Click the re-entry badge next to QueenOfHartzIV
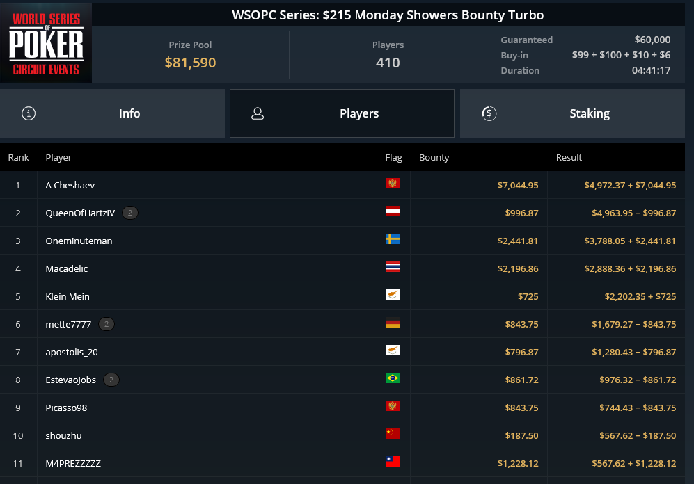This screenshot has height=484, width=694. (130, 213)
